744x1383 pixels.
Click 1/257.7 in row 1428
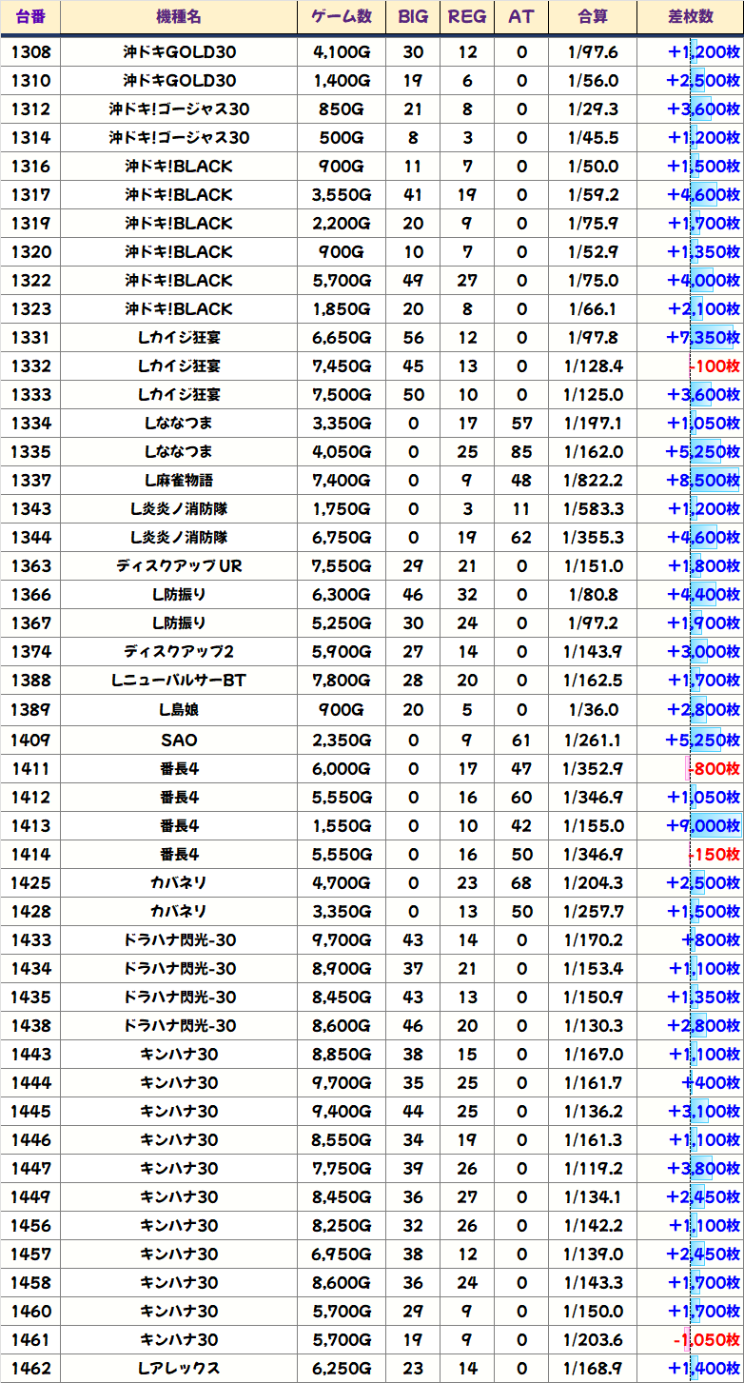pos(593,911)
